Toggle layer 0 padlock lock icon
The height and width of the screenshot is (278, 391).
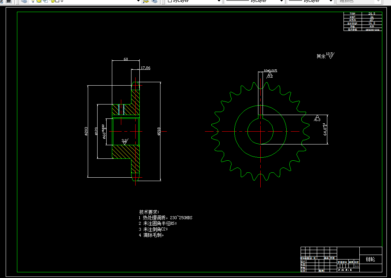53,1
